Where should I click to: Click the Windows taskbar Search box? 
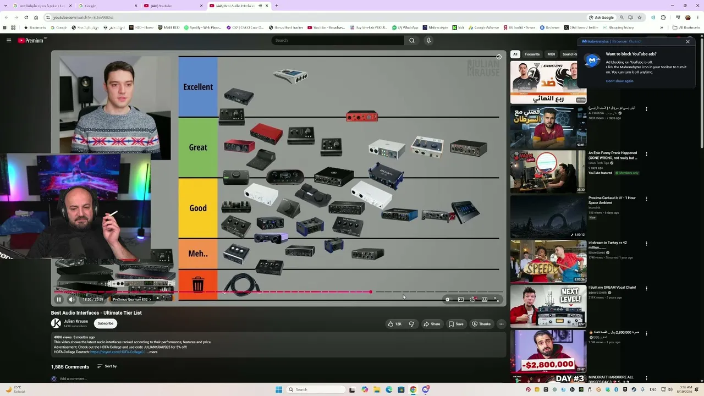[x=315, y=389]
